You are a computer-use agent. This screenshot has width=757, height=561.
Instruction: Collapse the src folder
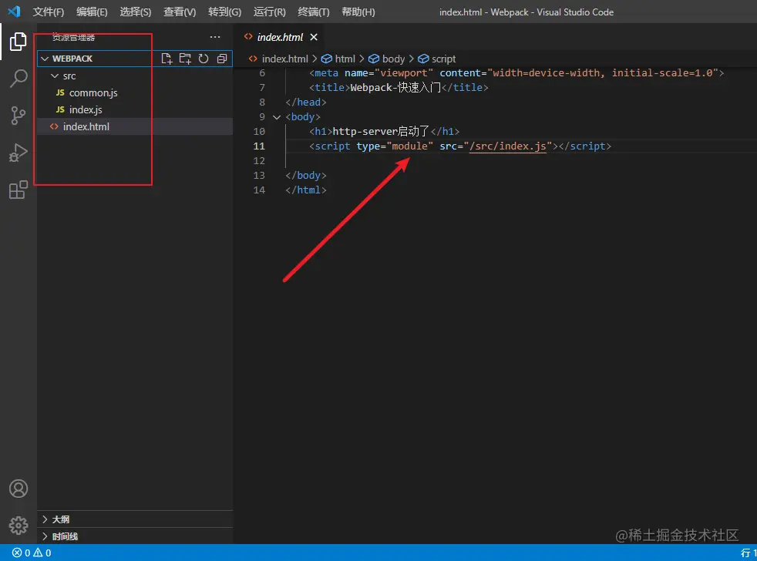[x=55, y=76]
